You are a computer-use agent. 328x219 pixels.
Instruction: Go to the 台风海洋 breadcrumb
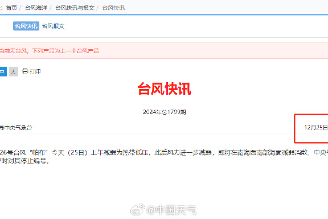coord(36,8)
